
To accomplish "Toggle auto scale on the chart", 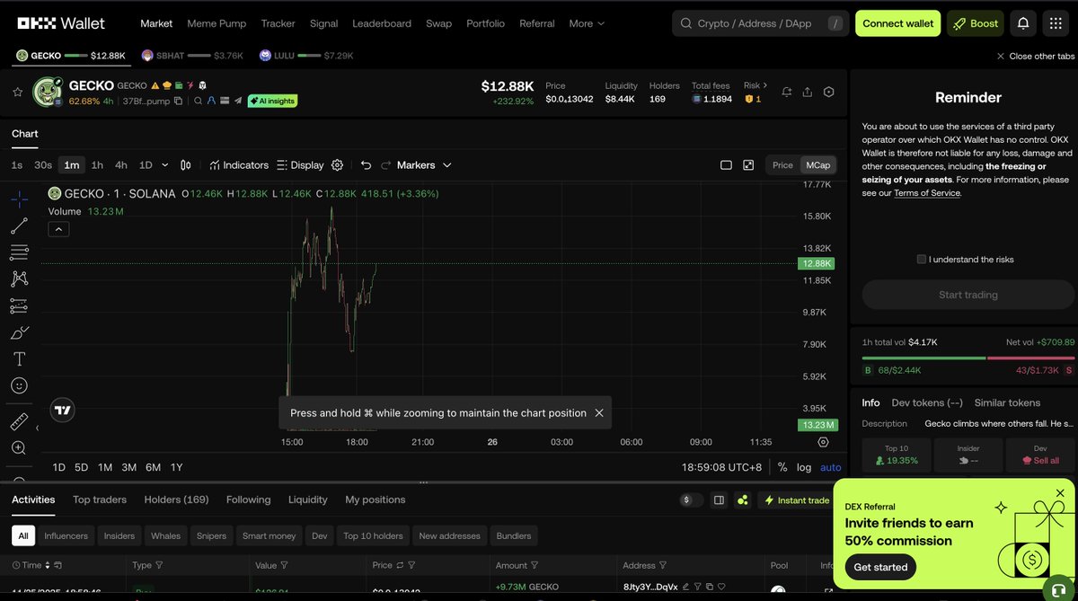I will tap(831, 467).
